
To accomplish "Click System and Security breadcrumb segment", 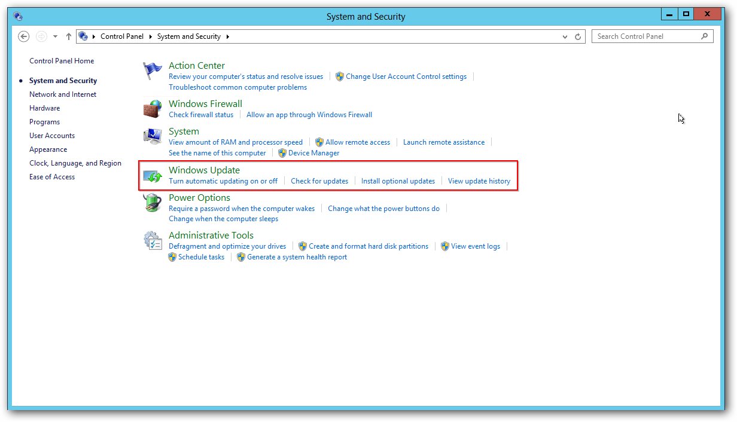I will click(189, 36).
